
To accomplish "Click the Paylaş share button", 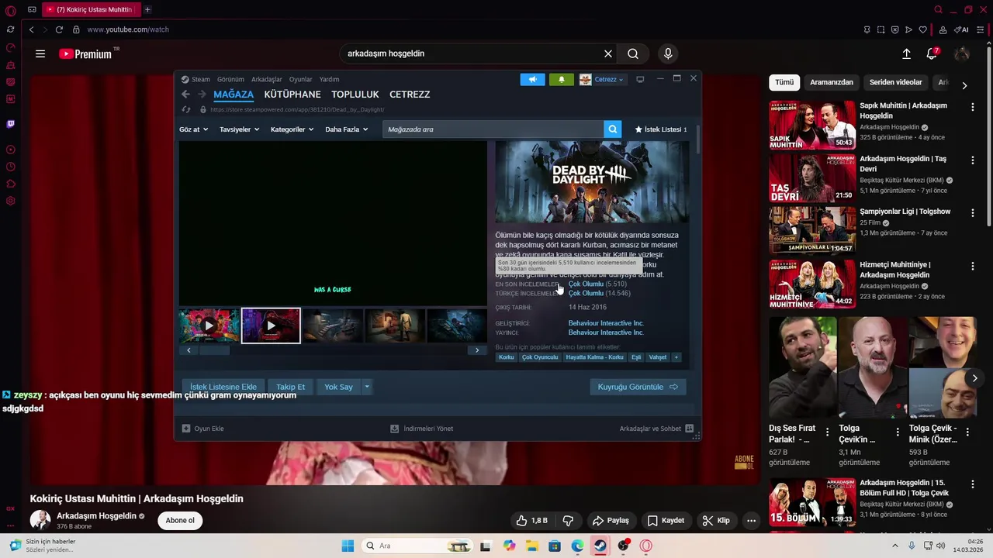I will (x=611, y=521).
